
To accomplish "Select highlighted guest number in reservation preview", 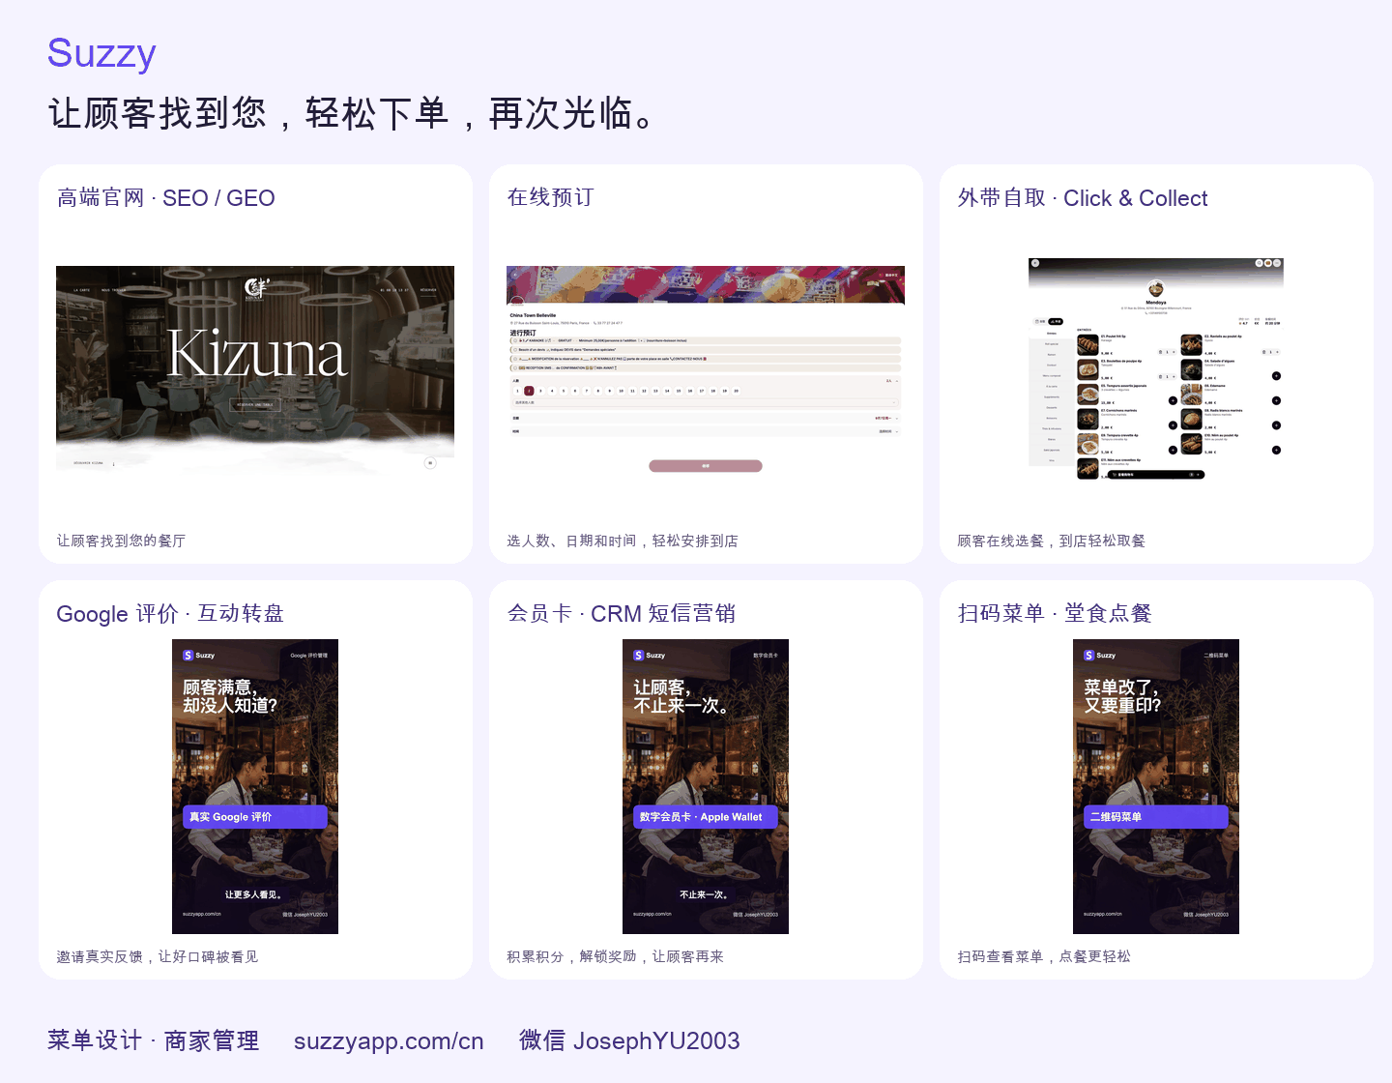I will [529, 391].
